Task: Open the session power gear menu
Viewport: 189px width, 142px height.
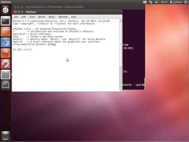Action: pyautogui.click(x=186, y=2)
